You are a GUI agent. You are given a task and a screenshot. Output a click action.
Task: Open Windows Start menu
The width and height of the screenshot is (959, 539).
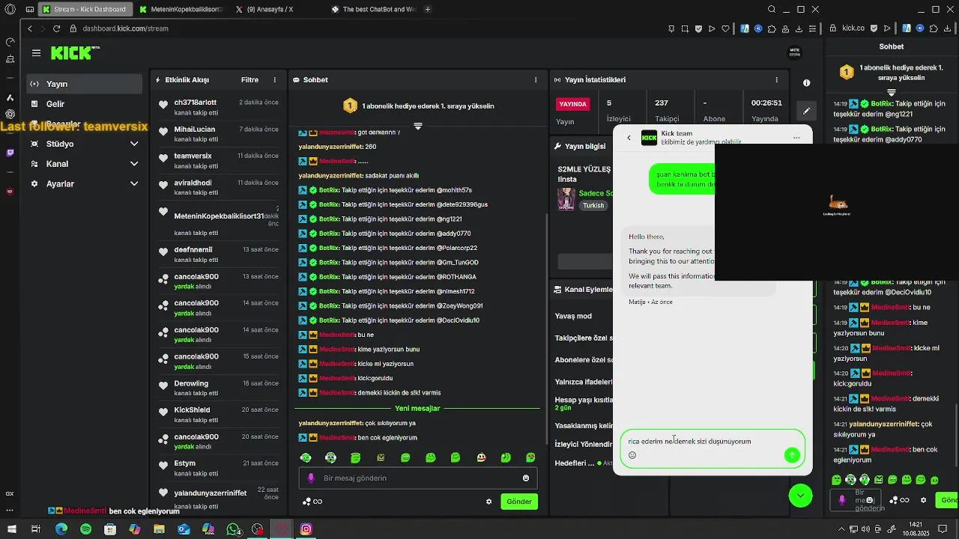coord(11,529)
